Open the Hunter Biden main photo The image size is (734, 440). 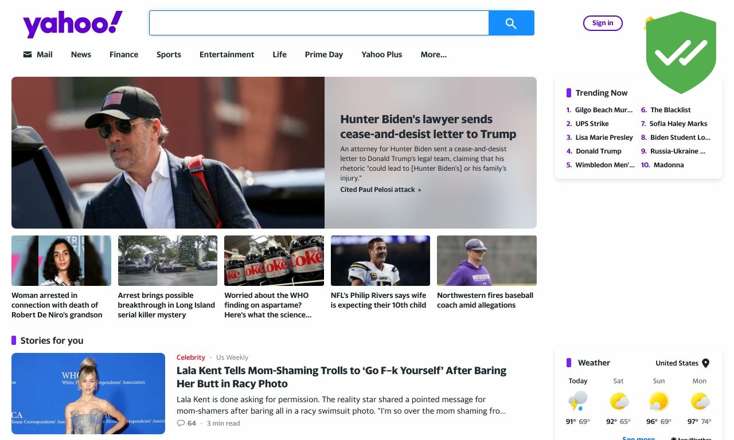168,152
